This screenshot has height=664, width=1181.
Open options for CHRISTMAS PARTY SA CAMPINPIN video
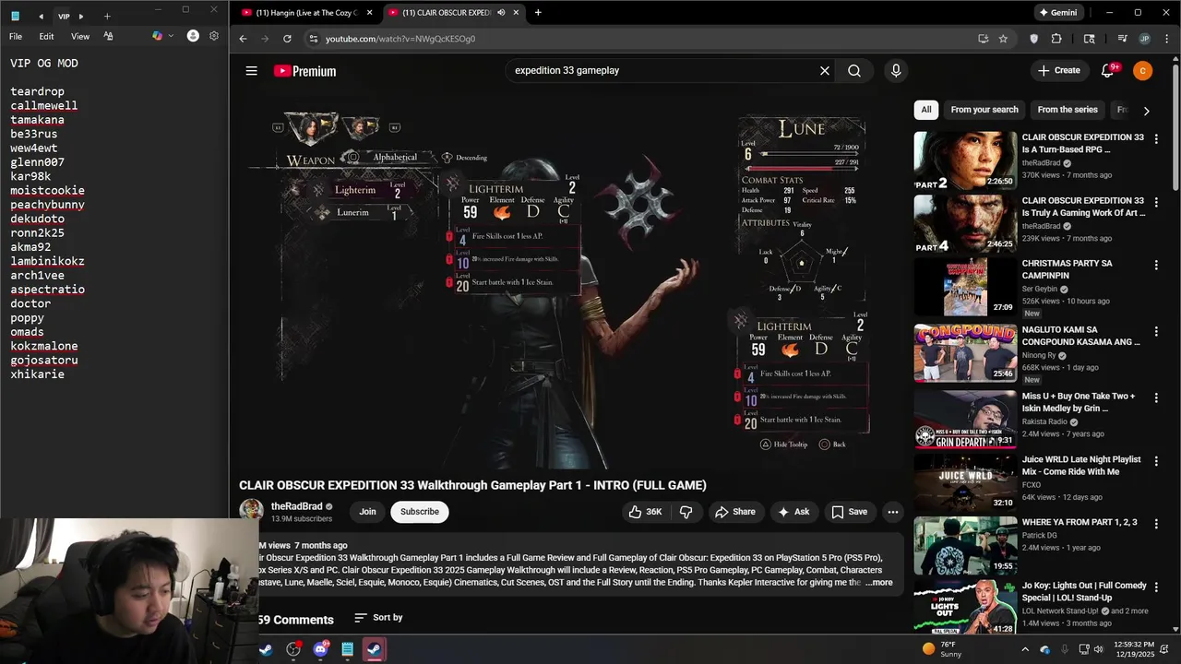[1156, 265]
